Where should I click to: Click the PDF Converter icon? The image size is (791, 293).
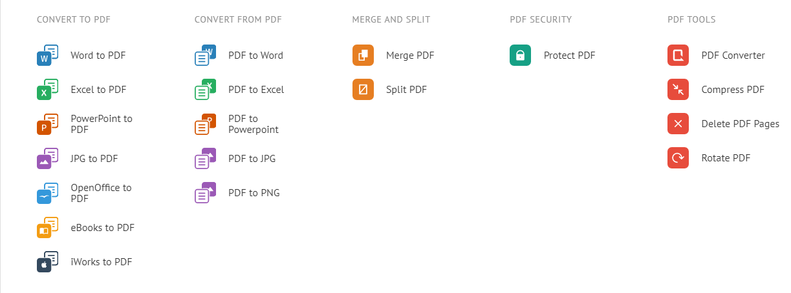[678, 56]
